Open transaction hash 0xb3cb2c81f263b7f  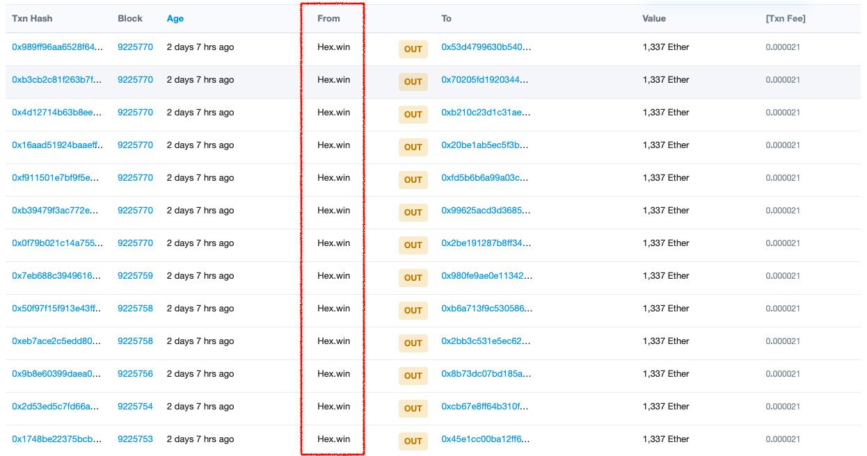(58, 80)
